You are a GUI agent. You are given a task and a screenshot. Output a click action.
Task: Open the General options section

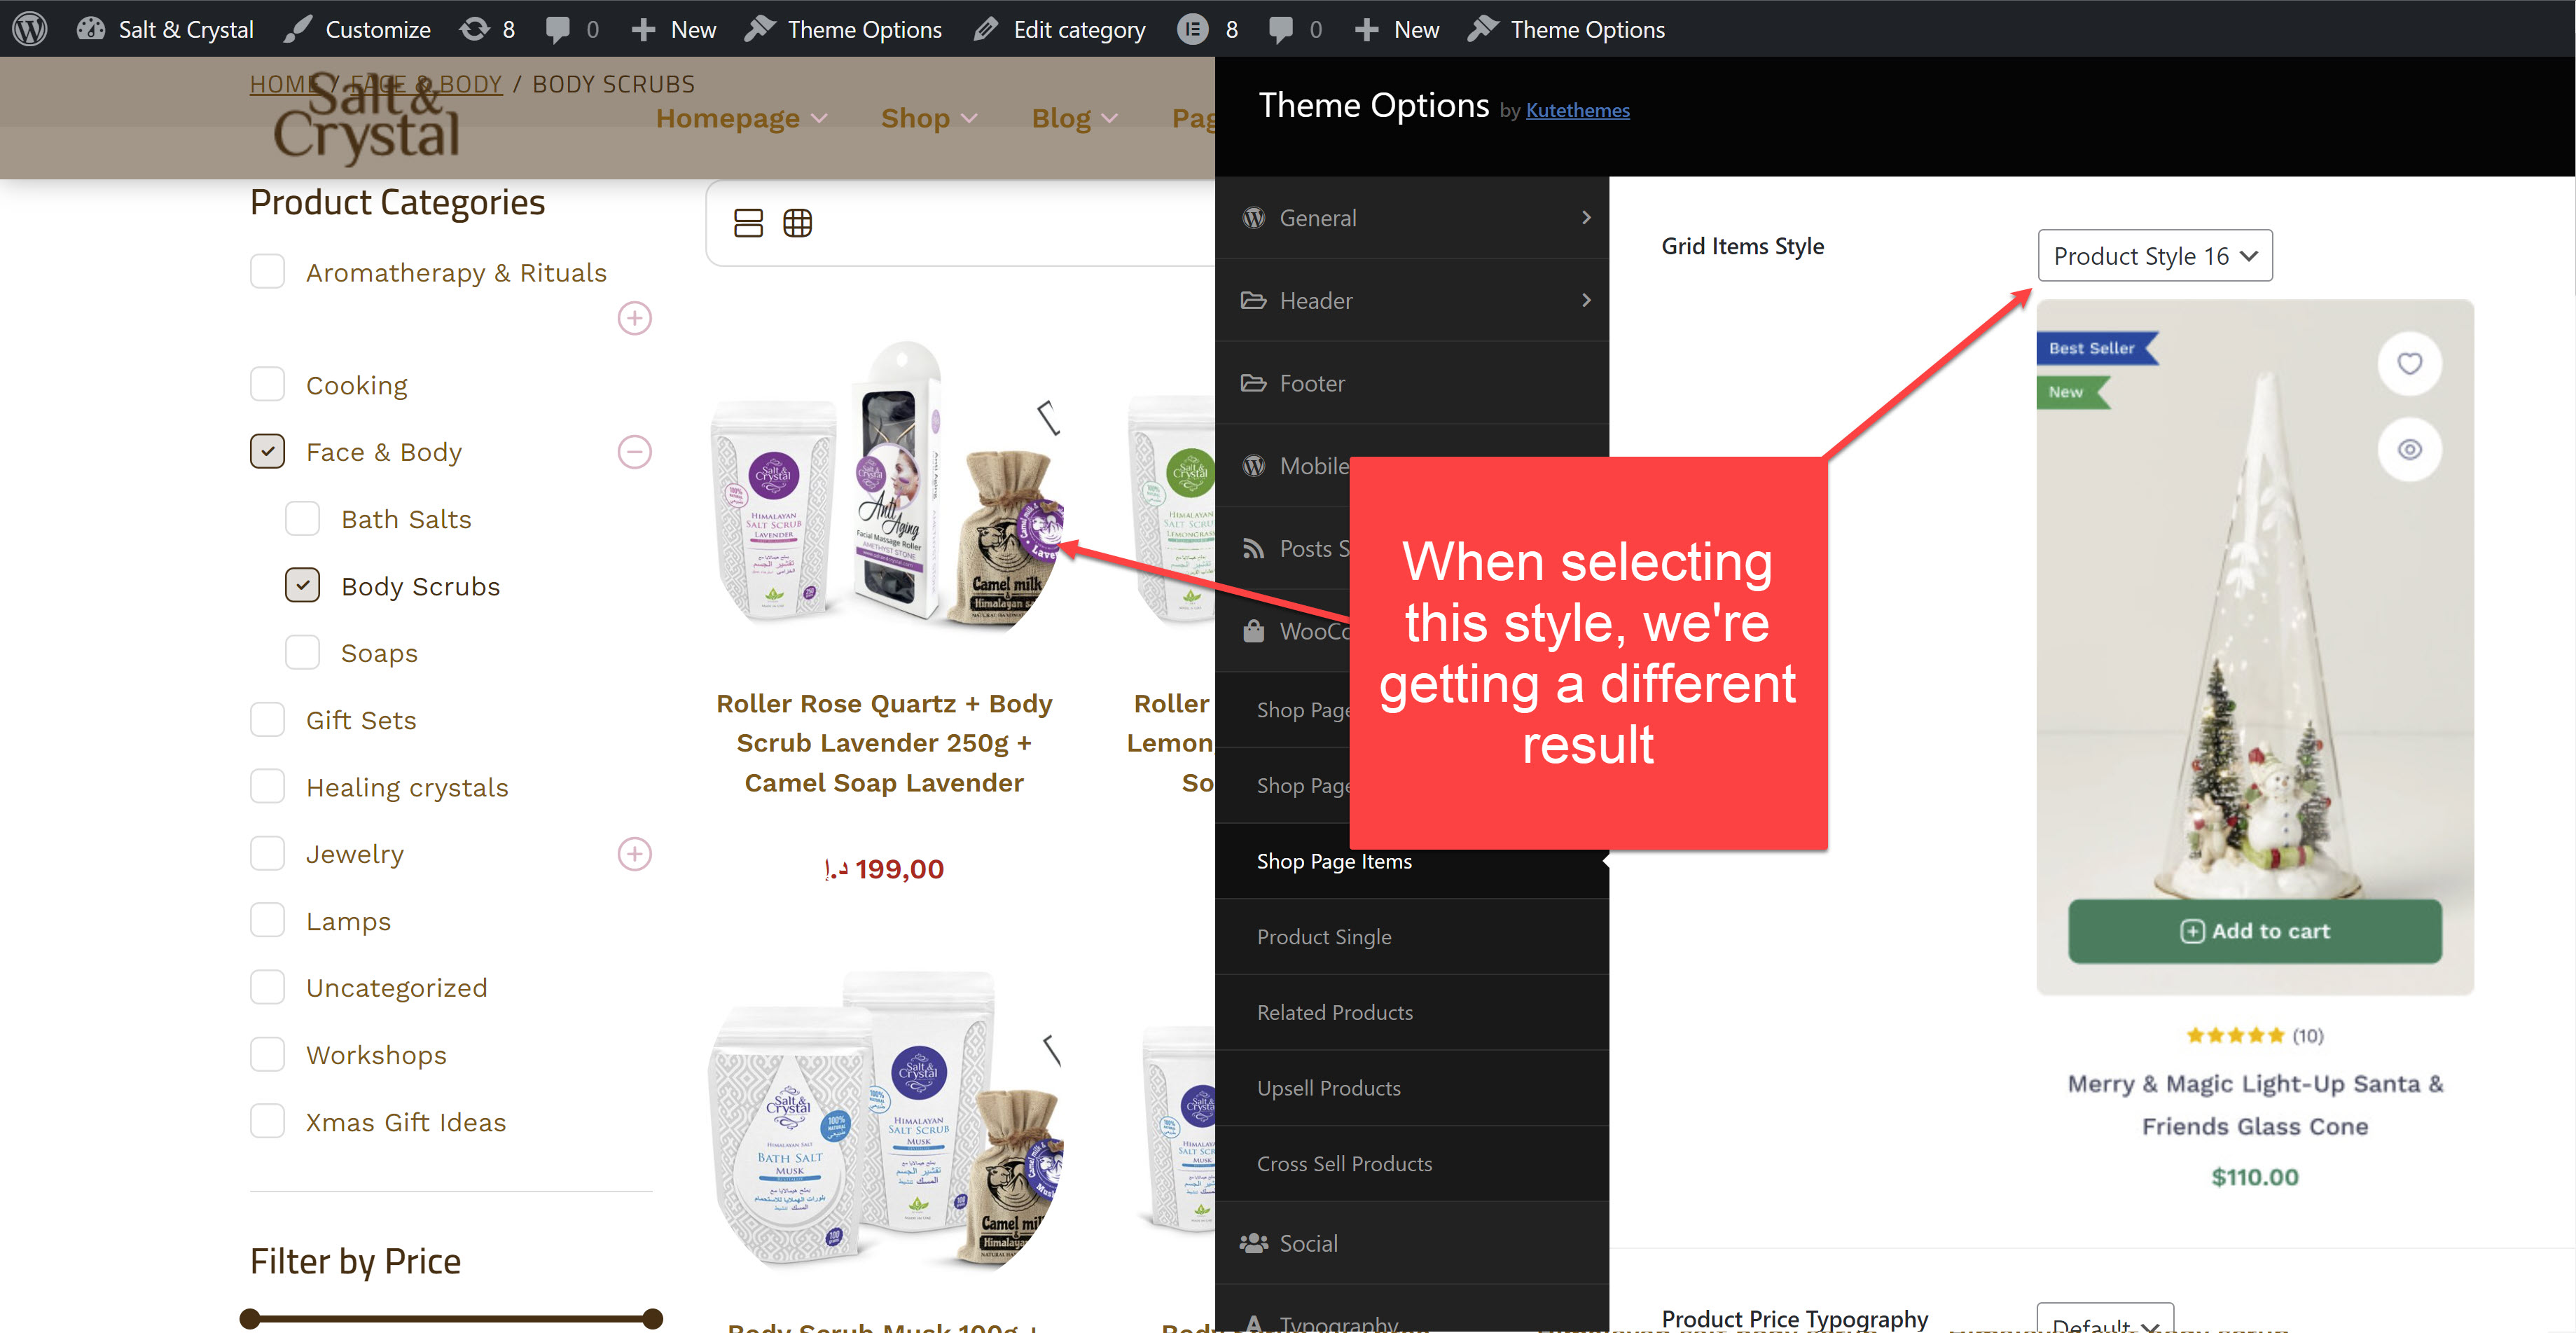tap(1412, 217)
